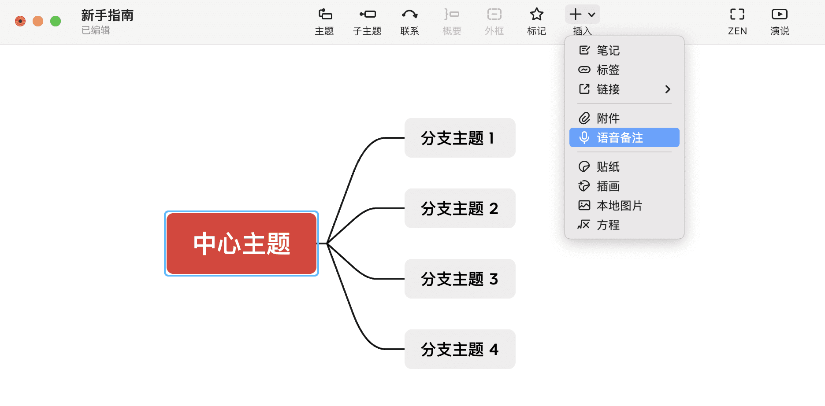Start 演说 presentation mode
Screen dimensions: 825x406
[779, 20]
